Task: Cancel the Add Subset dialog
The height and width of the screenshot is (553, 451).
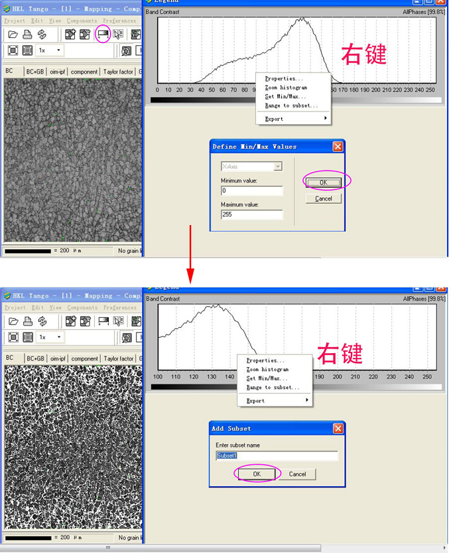Action: [297, 474]
